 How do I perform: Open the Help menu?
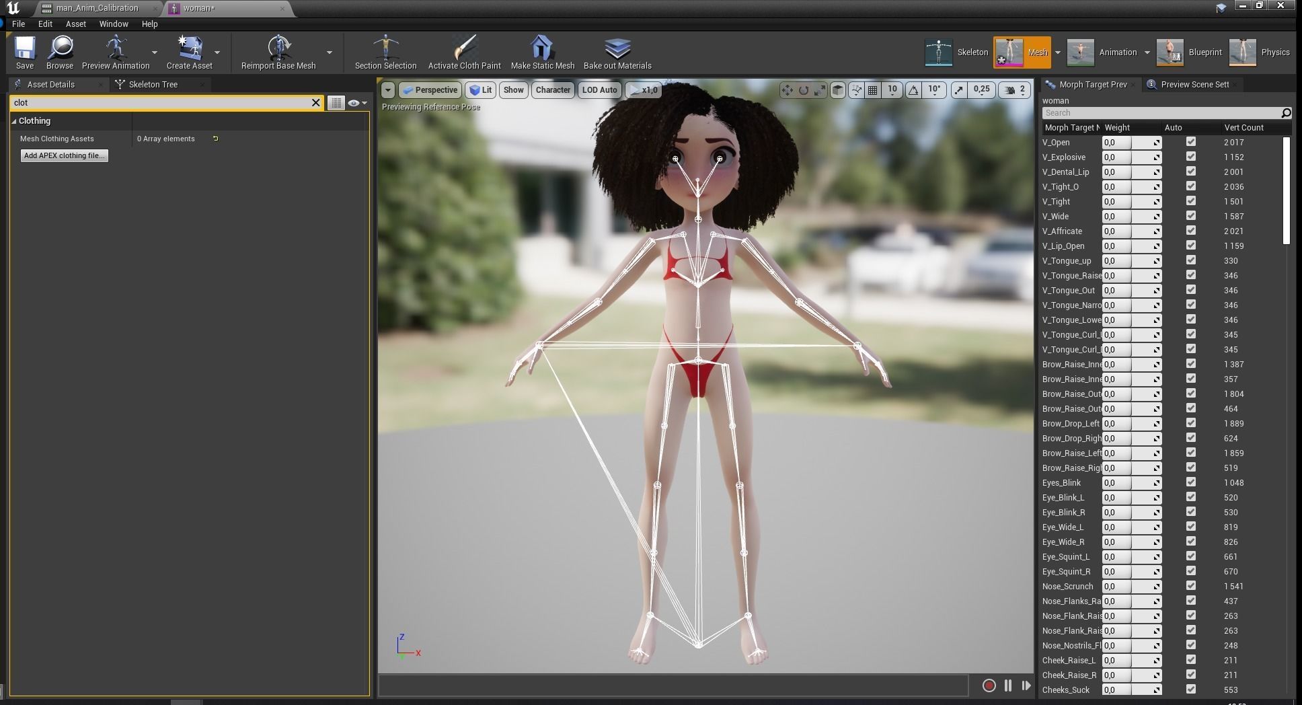coord(149,24)
